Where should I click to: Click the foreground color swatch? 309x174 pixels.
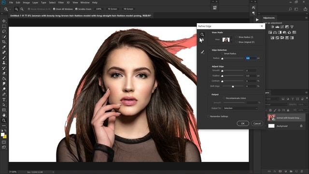pyautogui.click(x=2, y=134)
